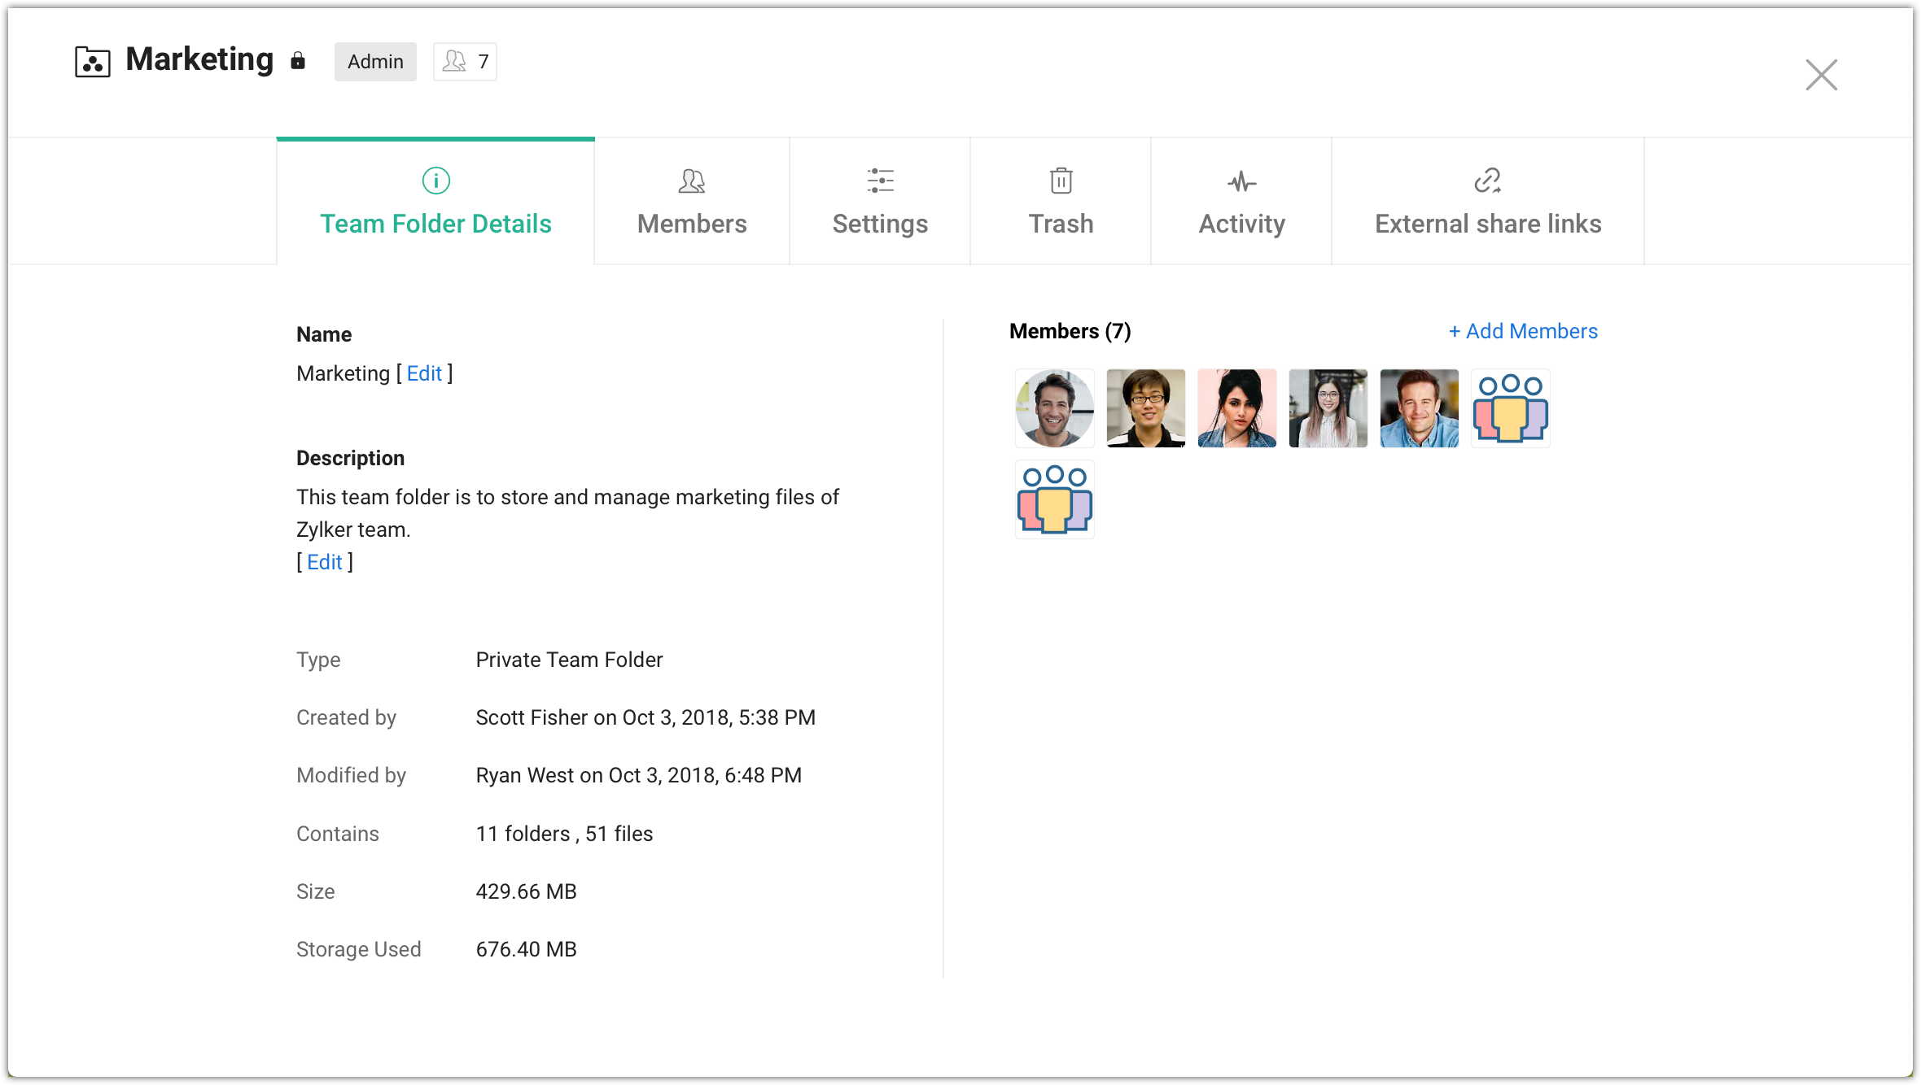The image size is (1921, 1085).
Task: Select the group icon in second member row
Action: tap(1054, 499)
